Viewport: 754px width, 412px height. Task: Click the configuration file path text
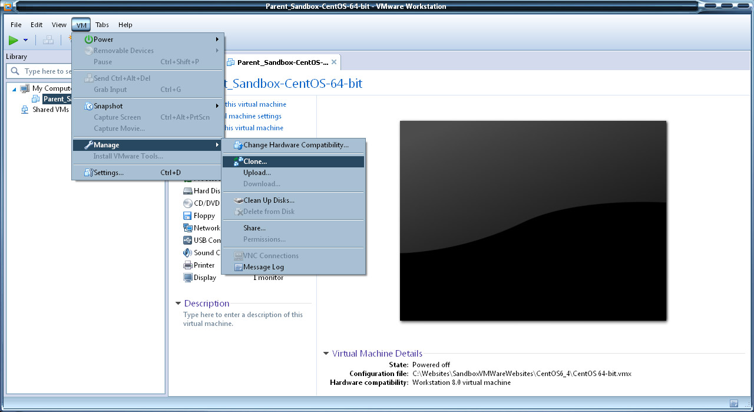pos(522,374)
